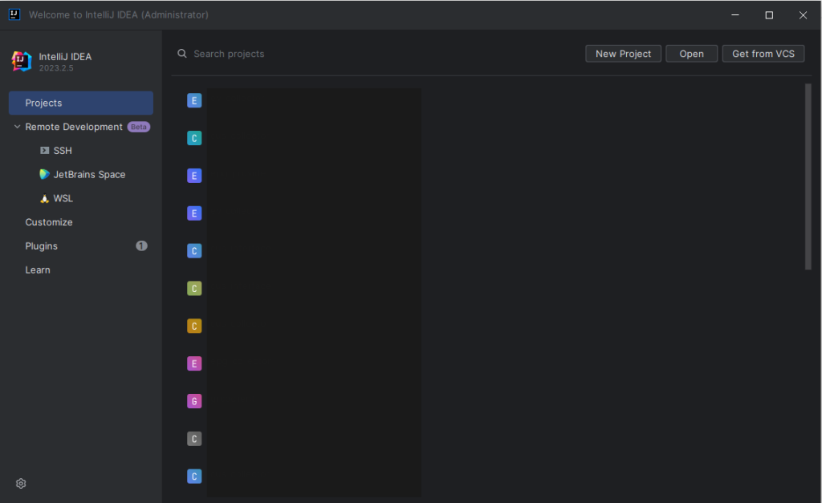Create a New Project
This screenshot has width=822, height=503.
pos(623,54)
